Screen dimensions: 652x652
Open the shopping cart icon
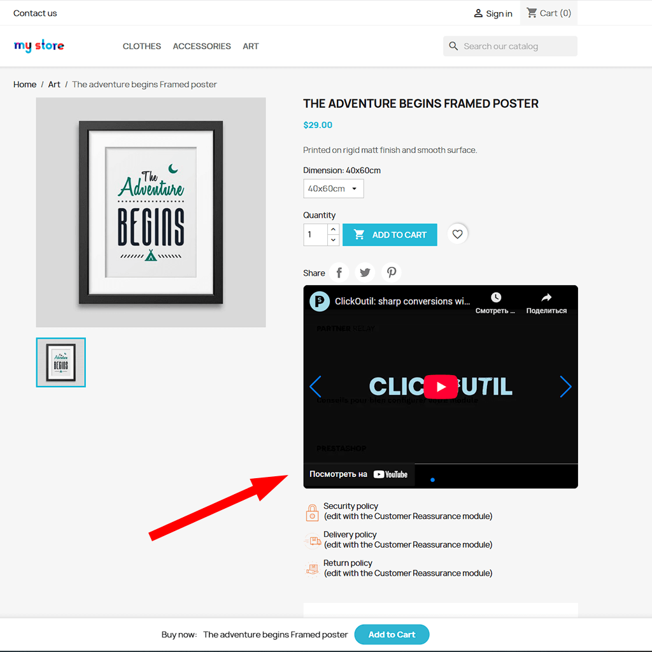tap(532, 13)
